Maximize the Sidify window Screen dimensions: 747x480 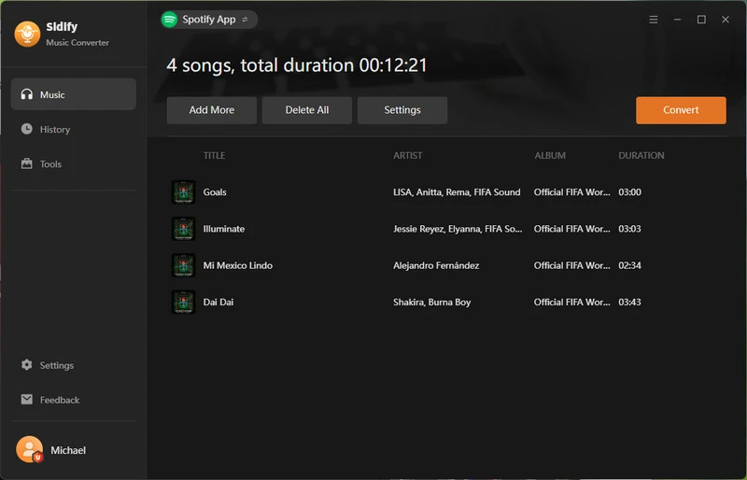701,20
